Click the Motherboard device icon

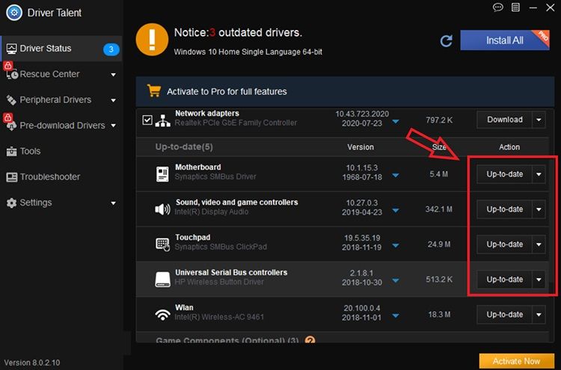coord(162,173)
